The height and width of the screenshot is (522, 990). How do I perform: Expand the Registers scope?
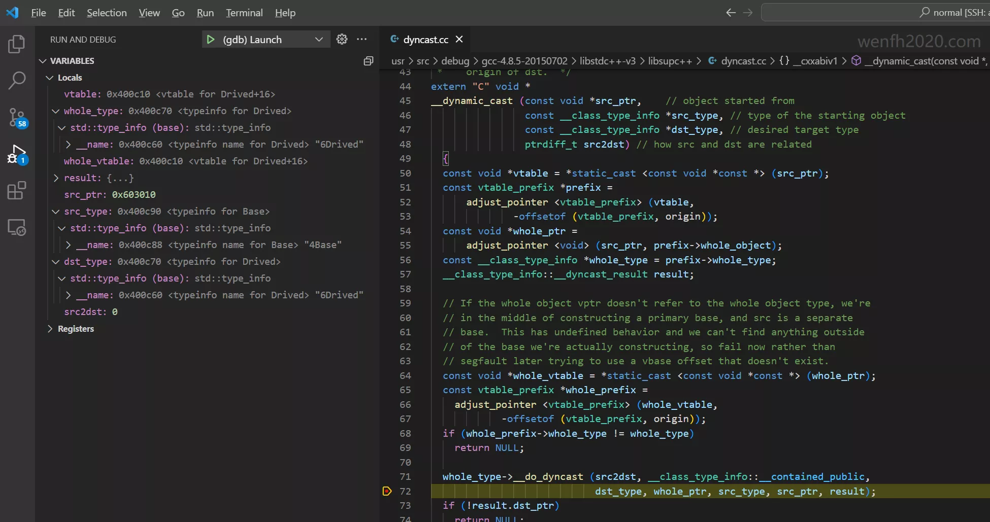pos(50,329)
